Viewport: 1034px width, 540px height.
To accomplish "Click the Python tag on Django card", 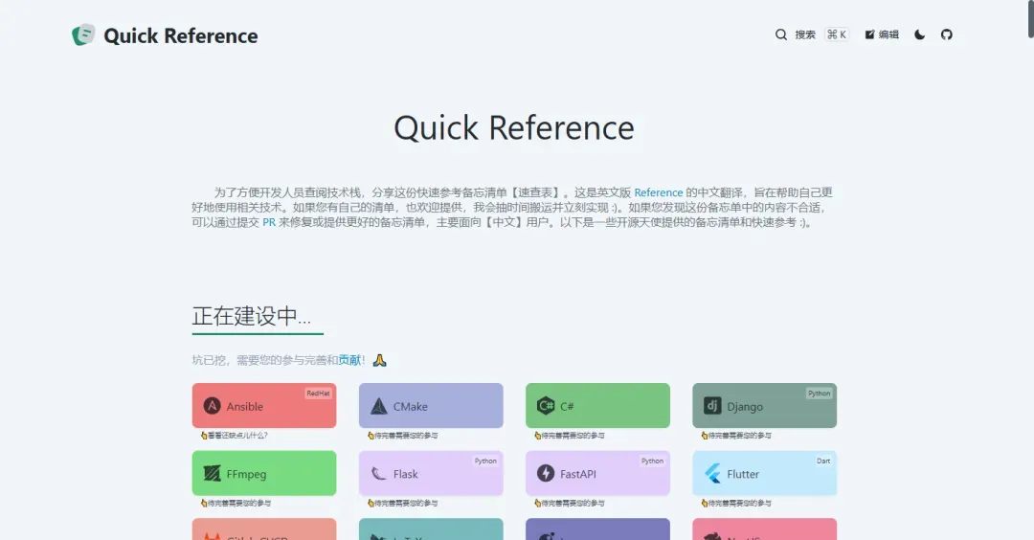I will point(819,393).
